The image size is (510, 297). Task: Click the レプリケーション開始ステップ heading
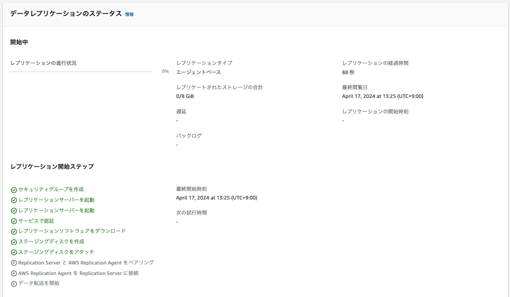pos(52,166)
